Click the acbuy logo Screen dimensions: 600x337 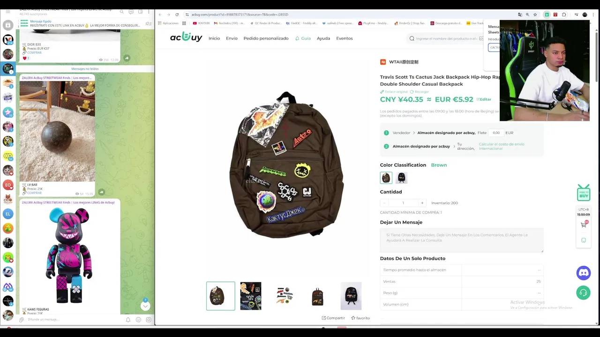[186, 37]
